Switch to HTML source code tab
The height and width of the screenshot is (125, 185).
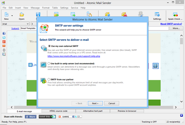point(58,111)
